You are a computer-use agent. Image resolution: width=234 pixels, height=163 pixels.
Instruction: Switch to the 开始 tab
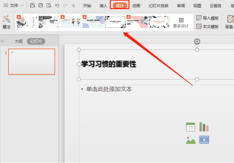[87, 6]
